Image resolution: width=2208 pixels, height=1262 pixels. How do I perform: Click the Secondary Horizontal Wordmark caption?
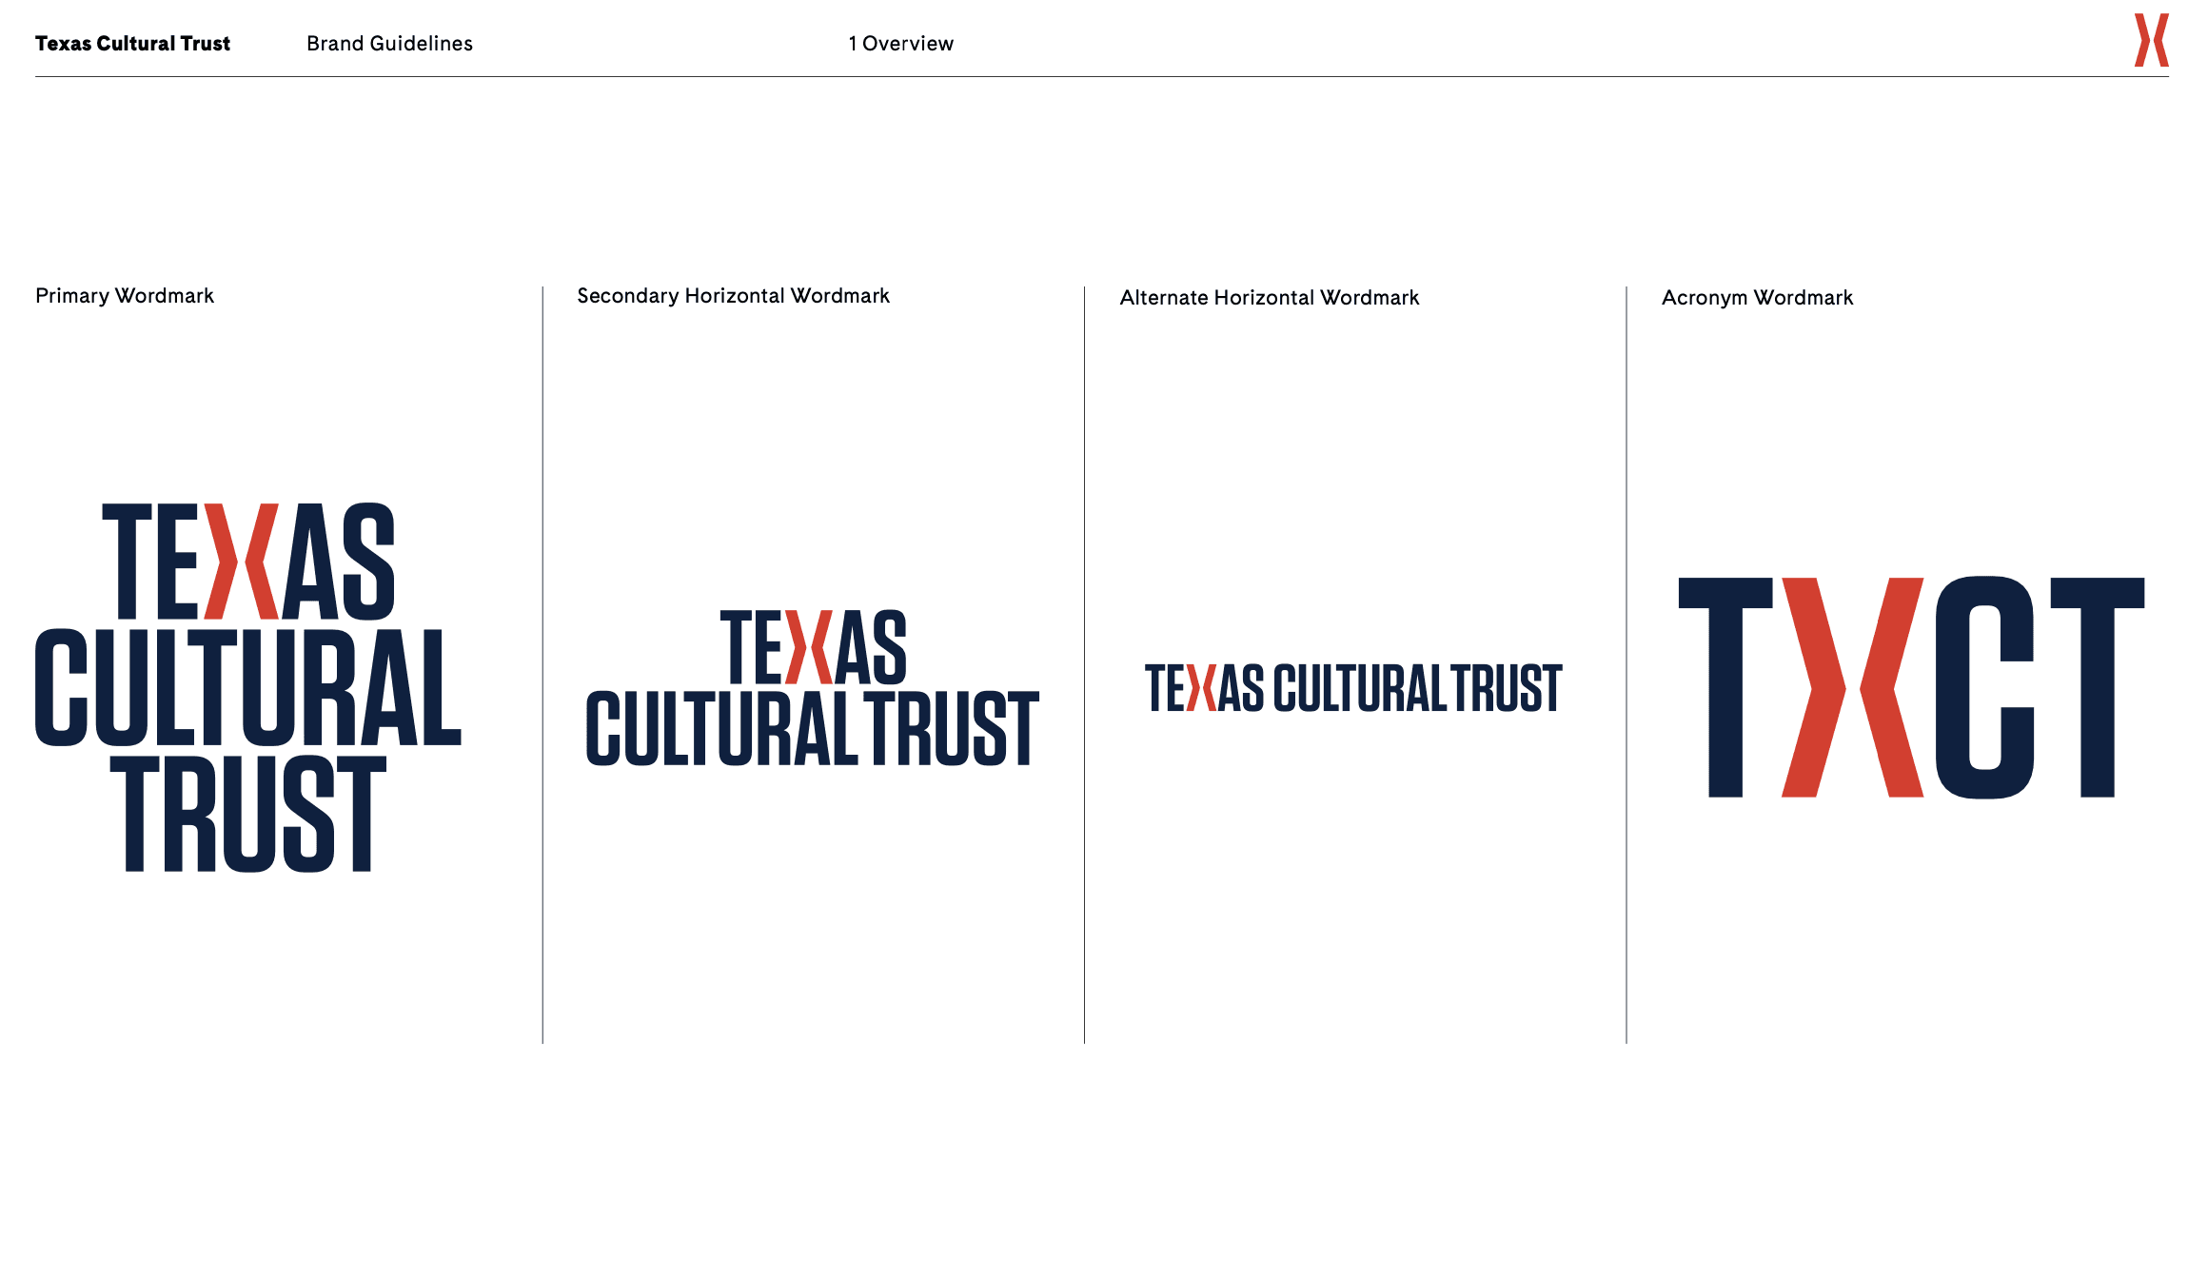(x=733, y=296)
